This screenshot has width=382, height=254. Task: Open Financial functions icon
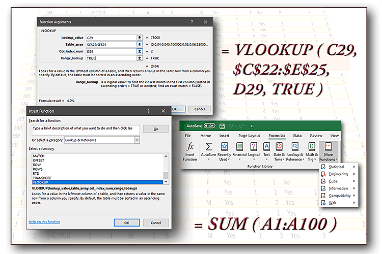point(239,147)
